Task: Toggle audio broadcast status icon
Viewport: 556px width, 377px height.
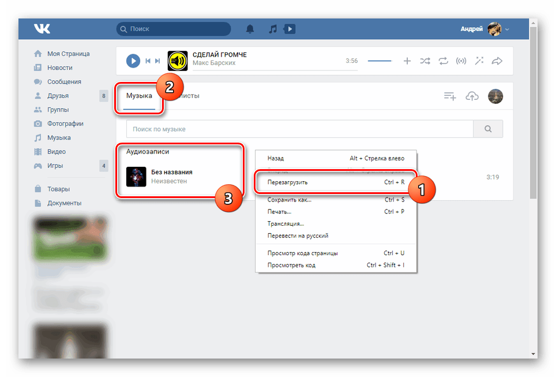Action: (461, 61)
